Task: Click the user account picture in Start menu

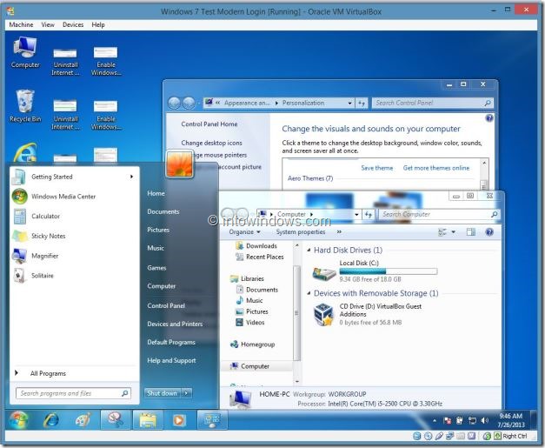Action: tap(179, 164)
